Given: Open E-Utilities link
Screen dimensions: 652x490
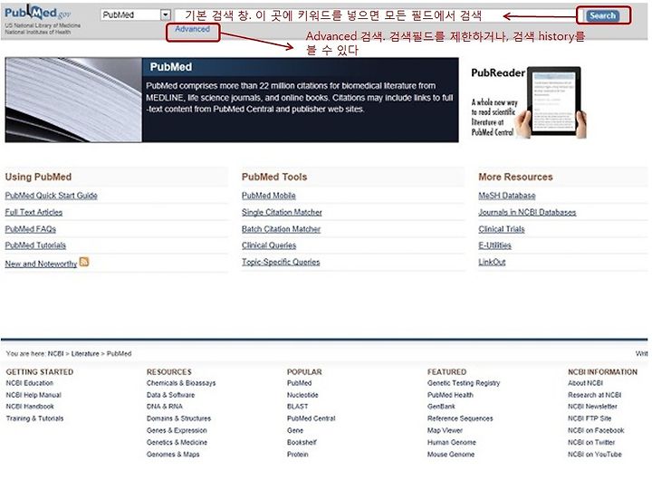Looking at the screenshot, I should (494, 245).
